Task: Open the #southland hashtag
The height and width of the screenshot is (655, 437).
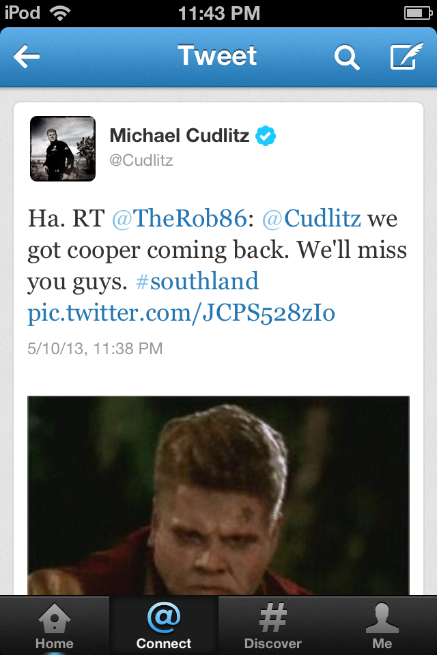Action: [x=197, y=280]
